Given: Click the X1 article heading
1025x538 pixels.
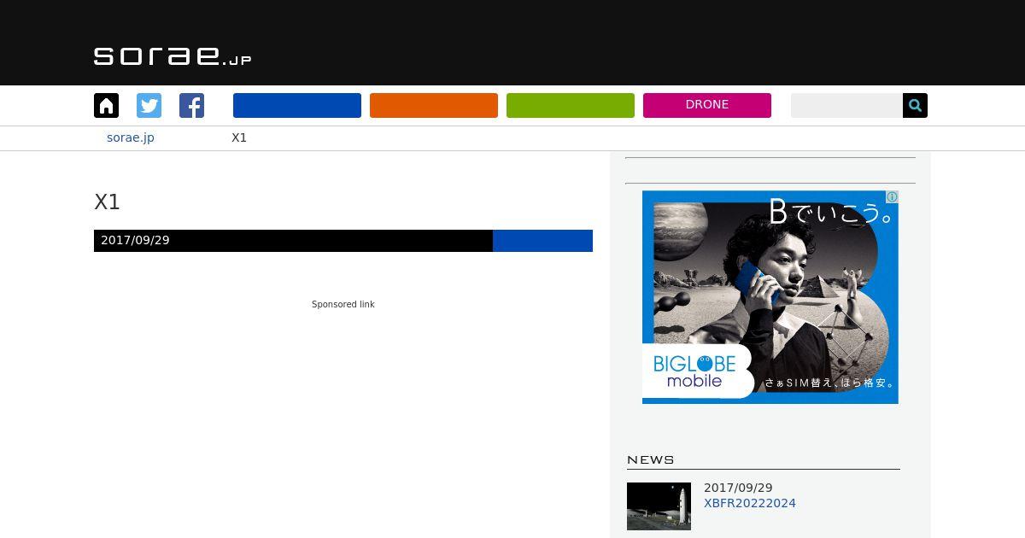Looking at the screenshot, I should tap(107, 202).
